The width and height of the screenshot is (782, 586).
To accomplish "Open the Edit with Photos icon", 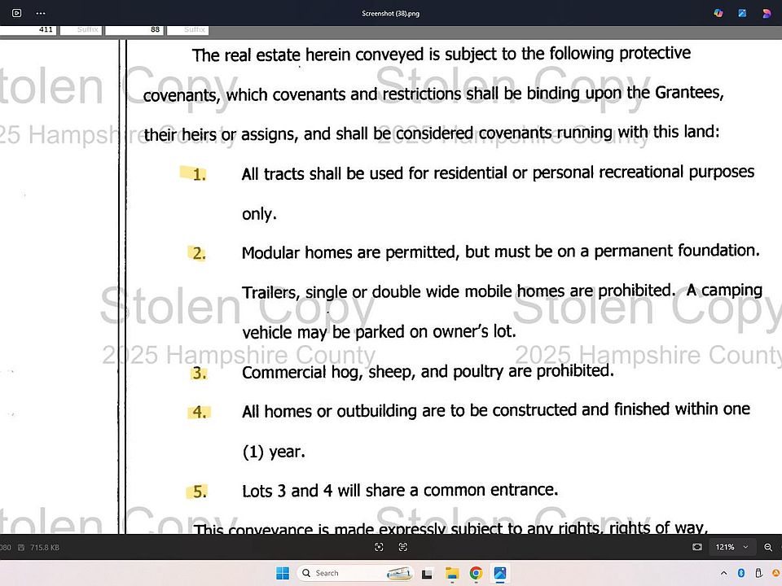I will (x=743, y=13).
